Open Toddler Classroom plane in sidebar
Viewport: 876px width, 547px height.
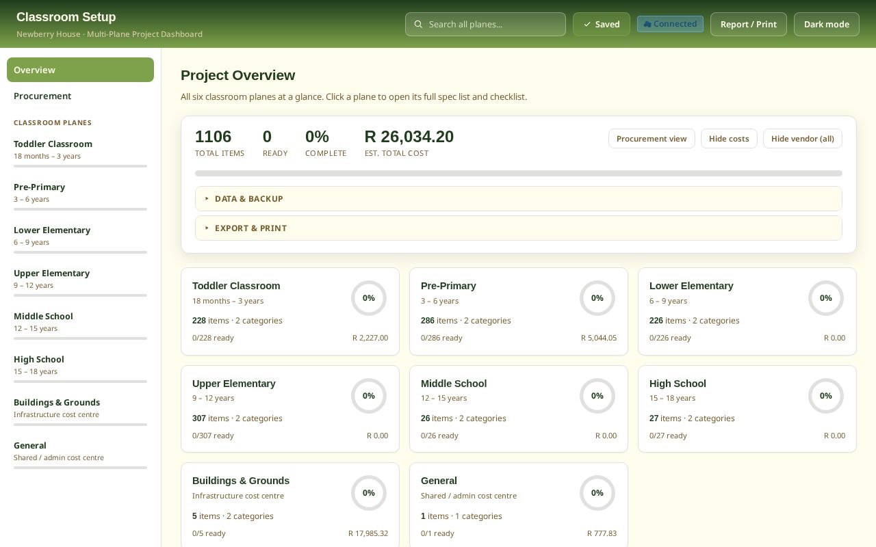(80, 153)
